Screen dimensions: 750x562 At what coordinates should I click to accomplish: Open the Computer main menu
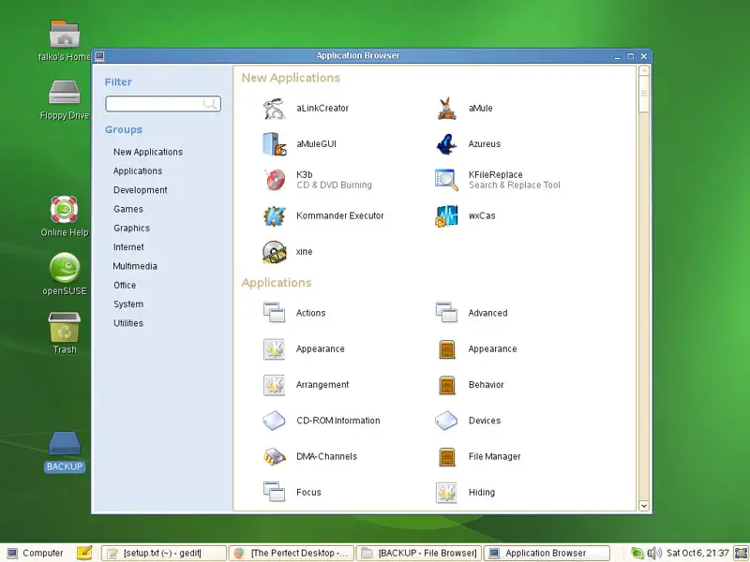click(36, 553)
